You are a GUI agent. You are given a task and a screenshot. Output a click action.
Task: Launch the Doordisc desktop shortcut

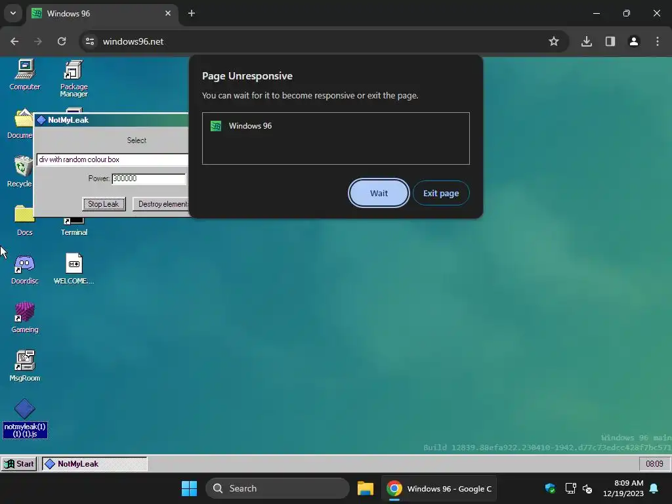[x=25, y=269]
